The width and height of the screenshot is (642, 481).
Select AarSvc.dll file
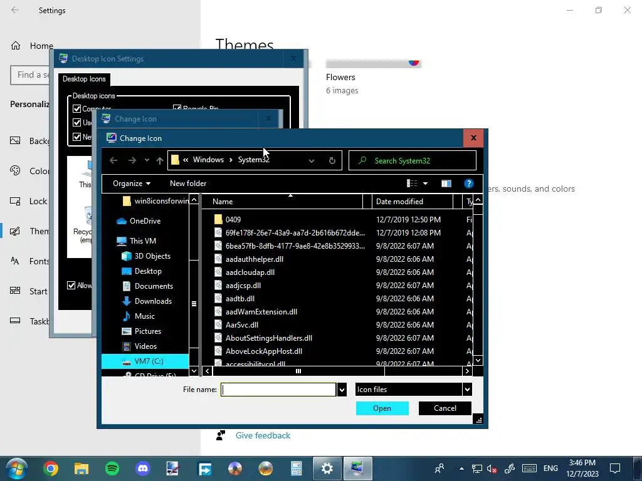point(241,325)
